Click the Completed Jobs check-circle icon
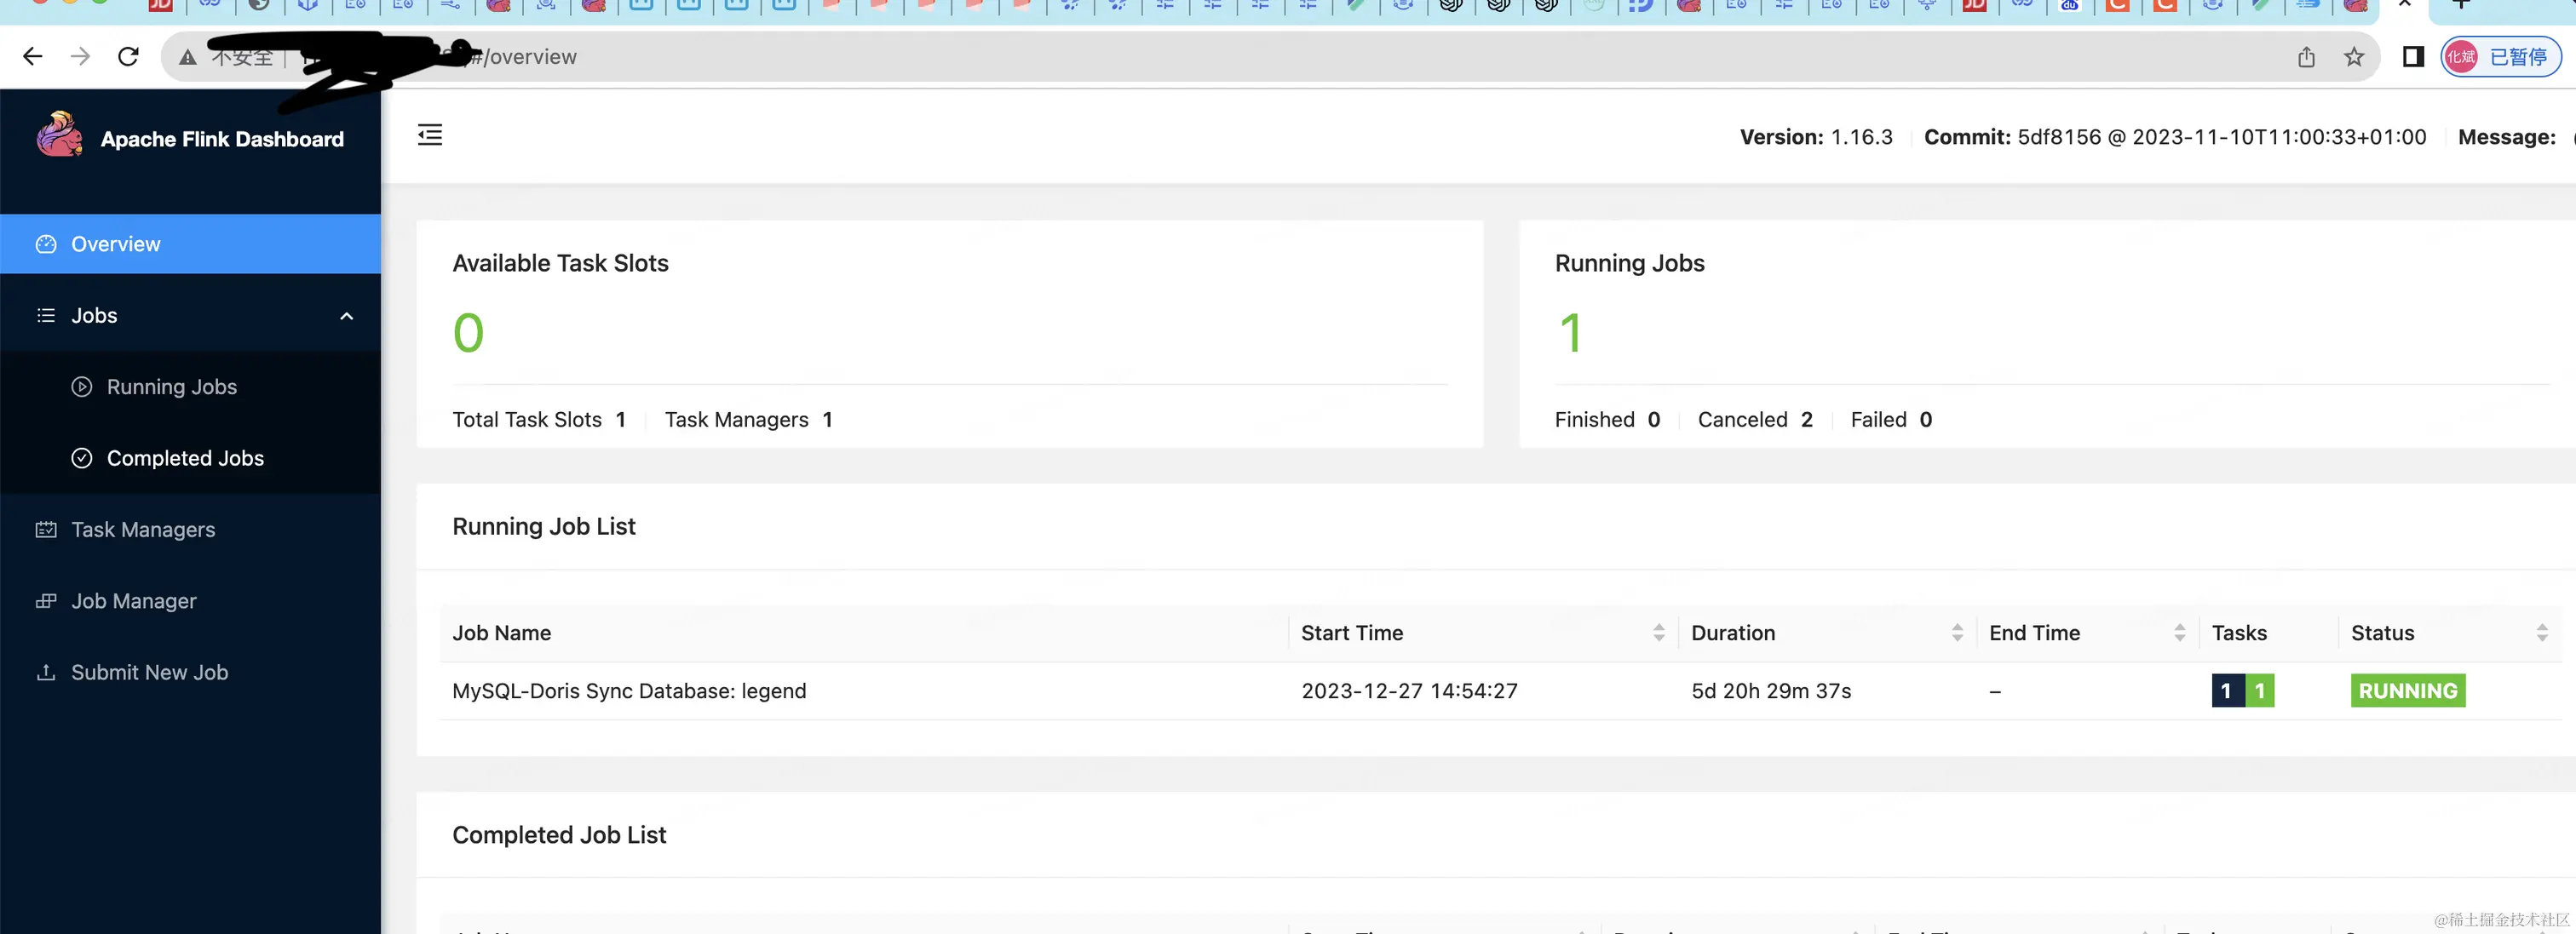 82,458
